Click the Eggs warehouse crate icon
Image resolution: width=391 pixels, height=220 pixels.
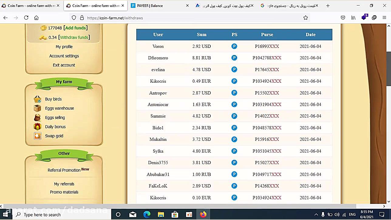pos(37,108)
